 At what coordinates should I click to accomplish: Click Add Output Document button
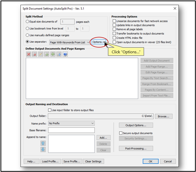tap(157, 61)
